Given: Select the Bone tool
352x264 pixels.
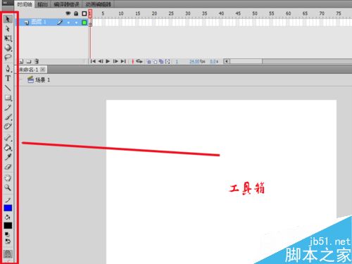Looking at the screenshot, I should point(8,138).
